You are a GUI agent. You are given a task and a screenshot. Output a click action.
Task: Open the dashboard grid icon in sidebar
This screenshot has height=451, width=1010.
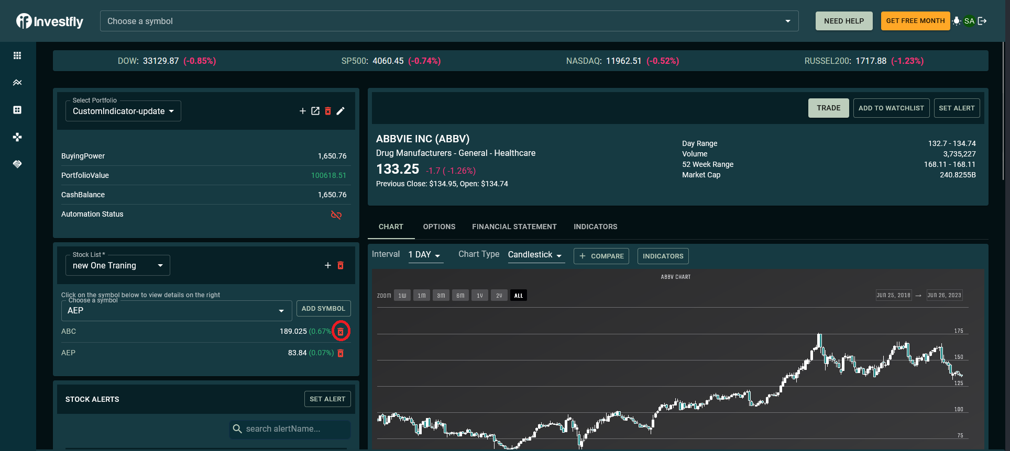click(x=17, y=55)
